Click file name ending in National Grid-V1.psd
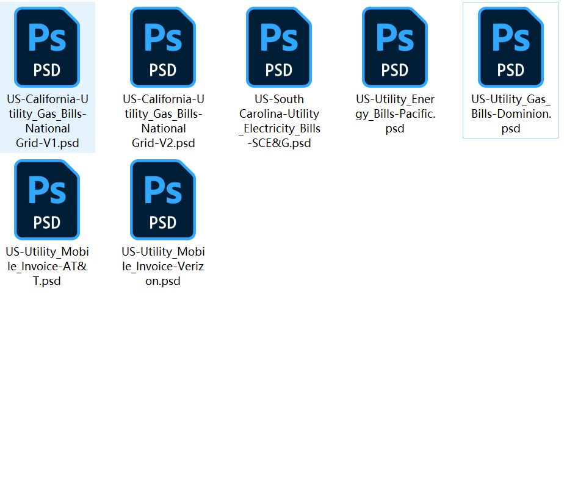Image resolution: width=564 pixels, height=496 pixels. tap(48, 121)
